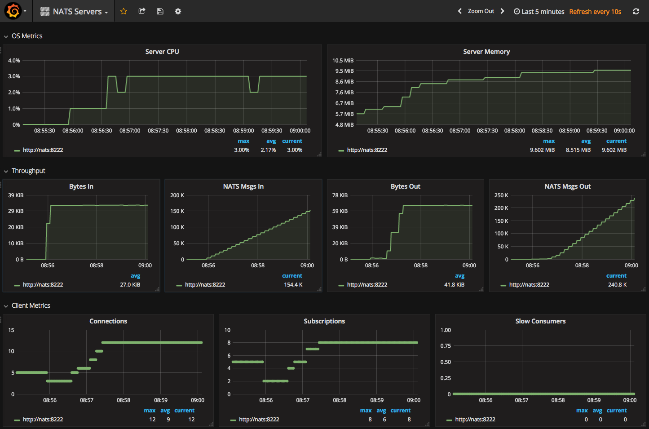Viewport: 649px width, 429px height.
Task: Open the Server CPU panel title menu
Action: 162,52
